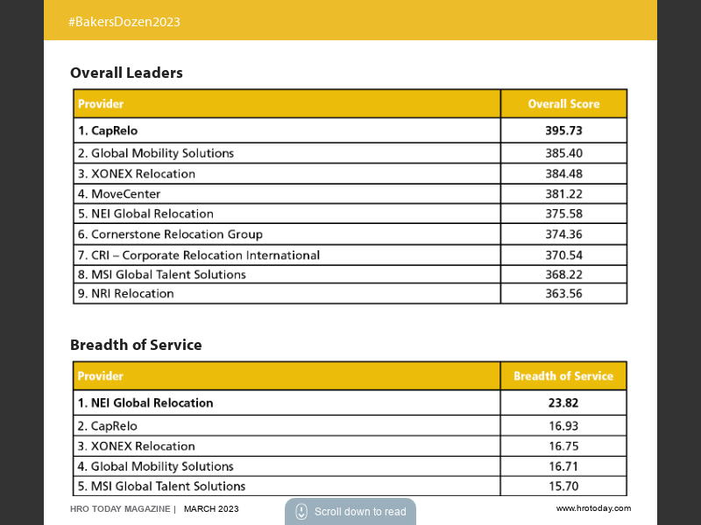The image size is (701, 525).
Task: Click the "Overall Leaders" section heading
Action: pyautogui.click(x=126, y=73)
